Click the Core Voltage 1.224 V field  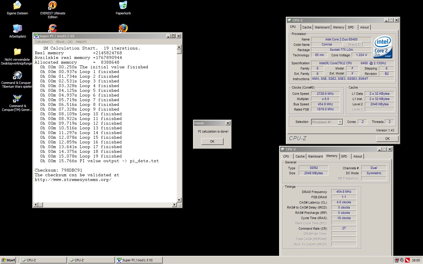(x=362, y=55)
